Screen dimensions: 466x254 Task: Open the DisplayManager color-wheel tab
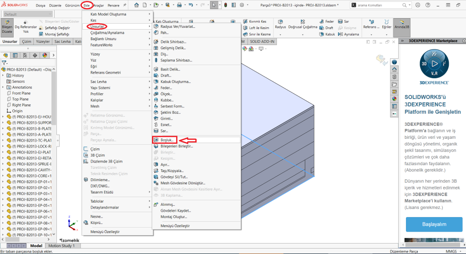pyautogui.click(x=45, y=56)
